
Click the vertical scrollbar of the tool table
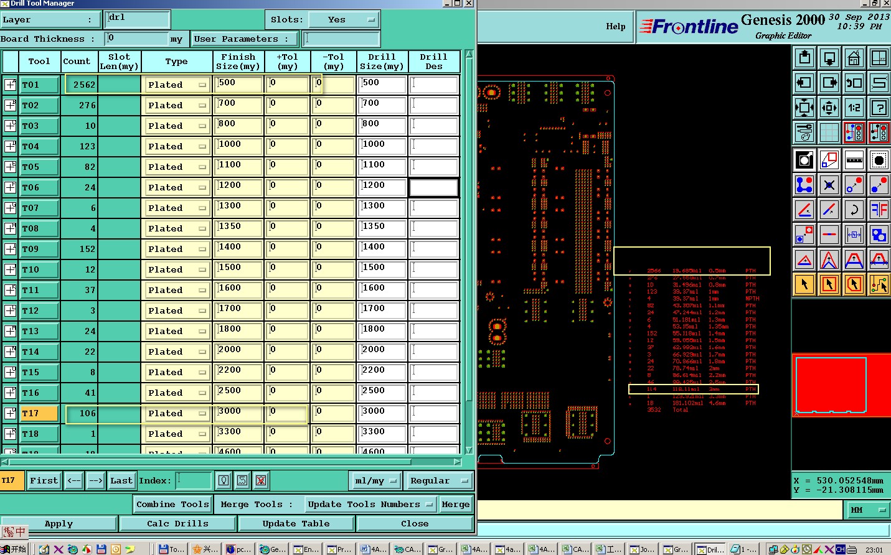click(x=469, y=252)
